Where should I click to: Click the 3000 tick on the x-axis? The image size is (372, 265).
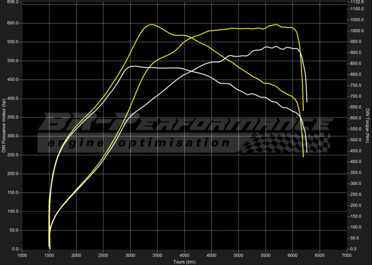pos(130,255)
